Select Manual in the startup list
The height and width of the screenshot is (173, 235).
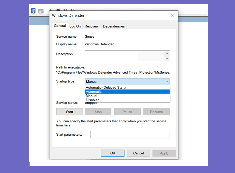(x=127, y=96)
